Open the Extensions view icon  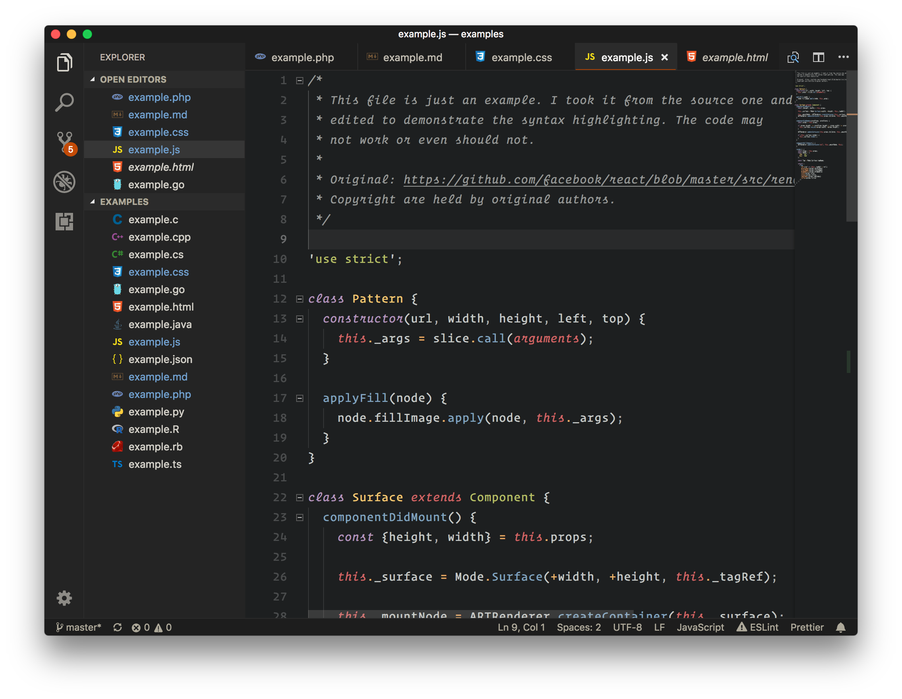64,222
